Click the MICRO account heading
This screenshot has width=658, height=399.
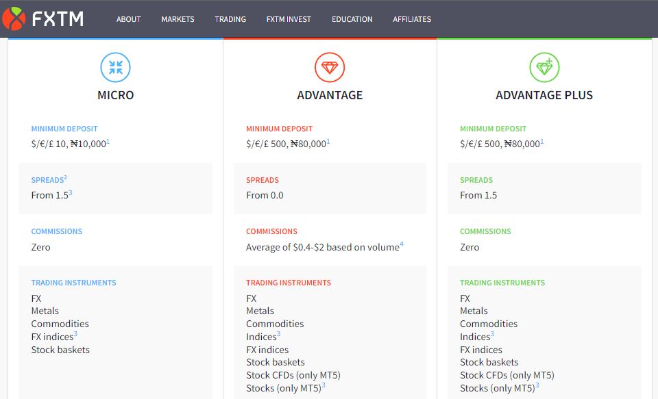click(x=115, y=95)
